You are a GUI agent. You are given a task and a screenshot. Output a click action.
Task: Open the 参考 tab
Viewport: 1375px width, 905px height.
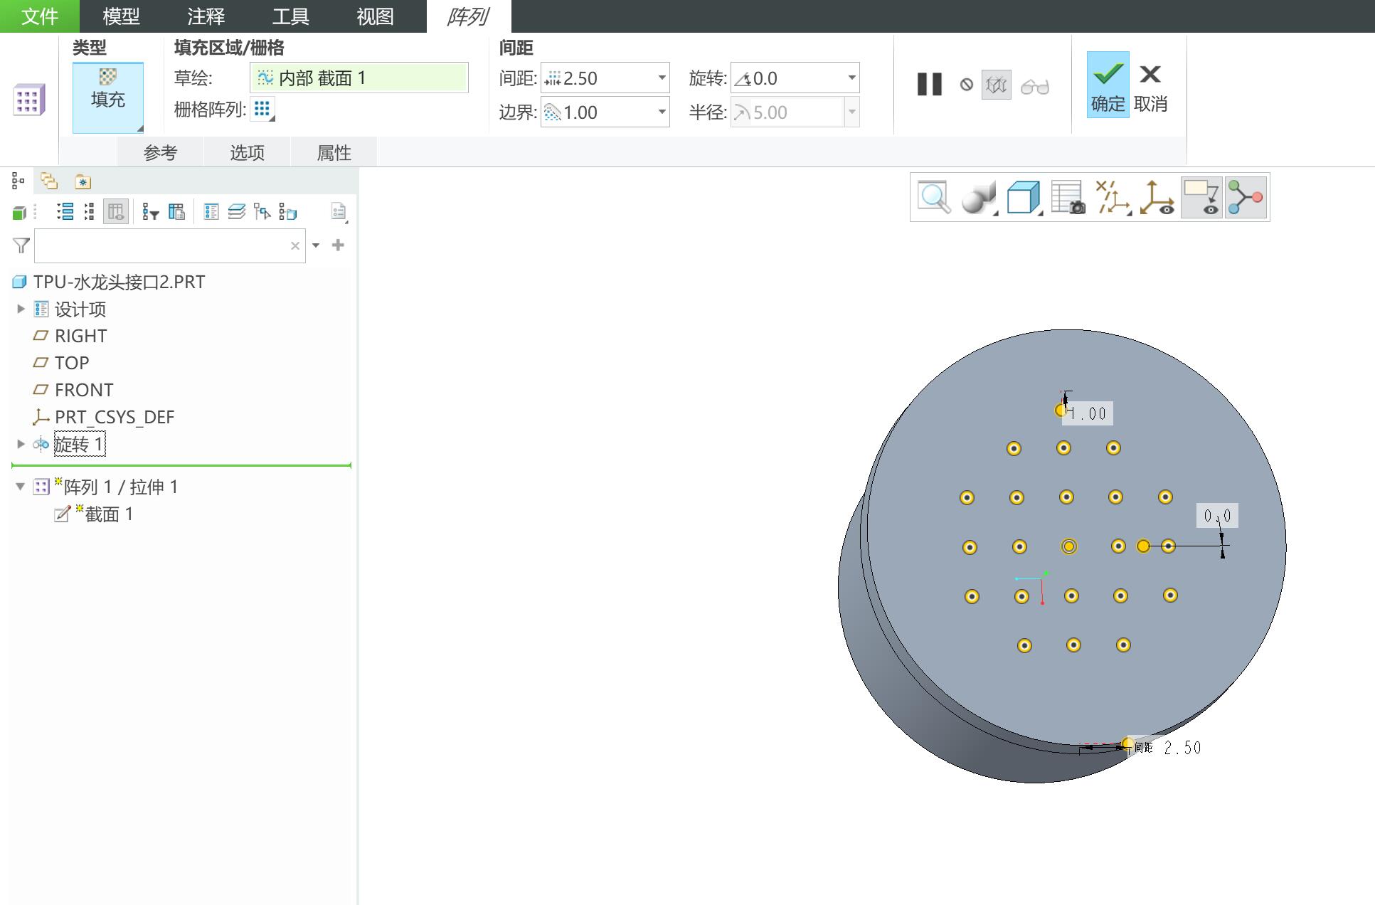[161, 152]
